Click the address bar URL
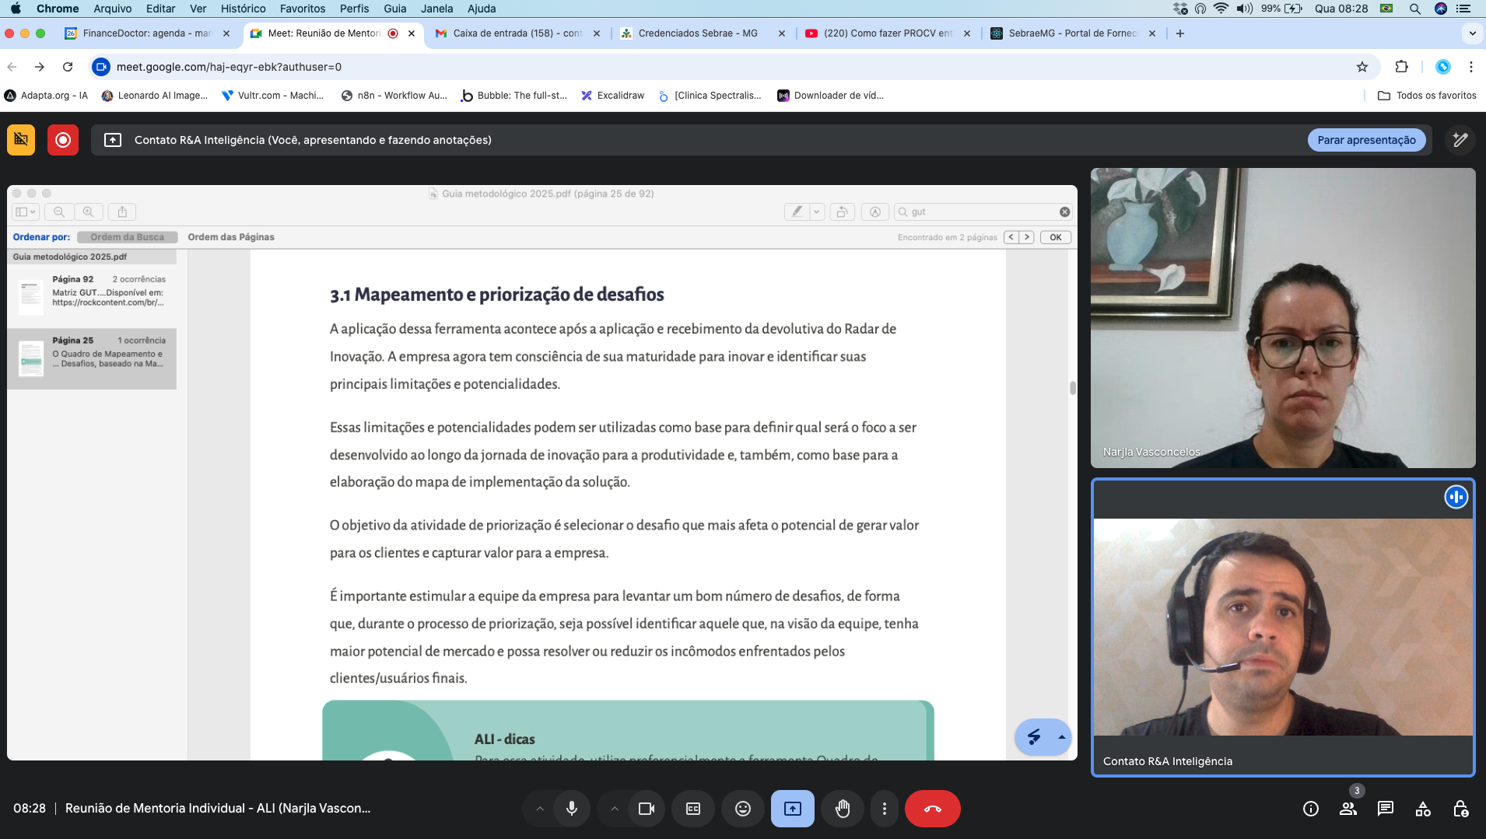 coord(229,67)
